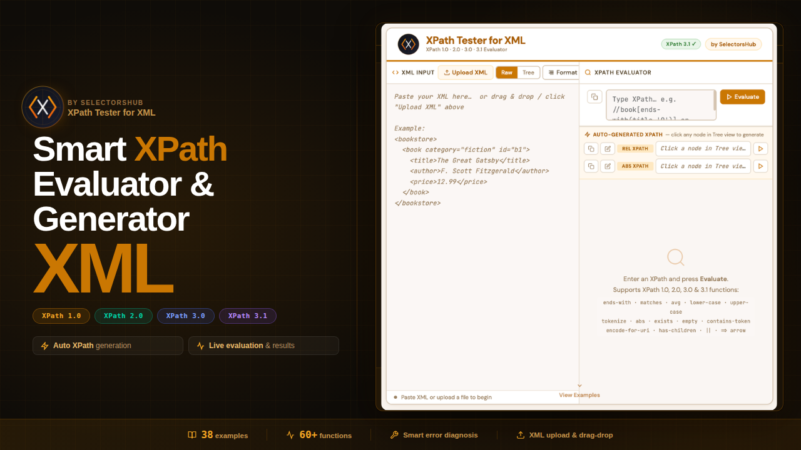Image resolution: width=801 pixels, height=450 pixels.
Task: Run the REL XPATH expression
Action: [760, 149]
